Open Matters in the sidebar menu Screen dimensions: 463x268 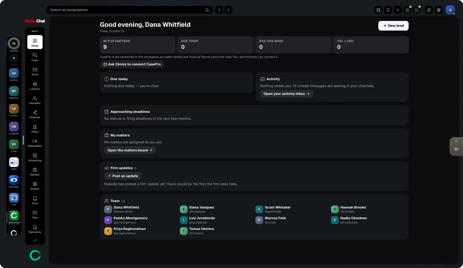click(35, 172)
